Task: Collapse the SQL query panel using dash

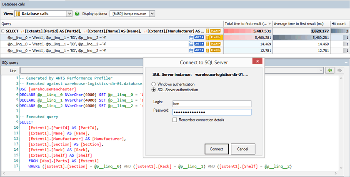Action: (346, 63)
